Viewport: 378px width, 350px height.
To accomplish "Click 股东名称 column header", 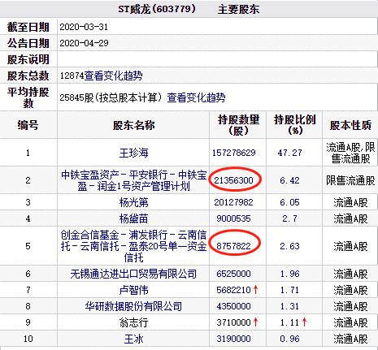I will 133,125.
